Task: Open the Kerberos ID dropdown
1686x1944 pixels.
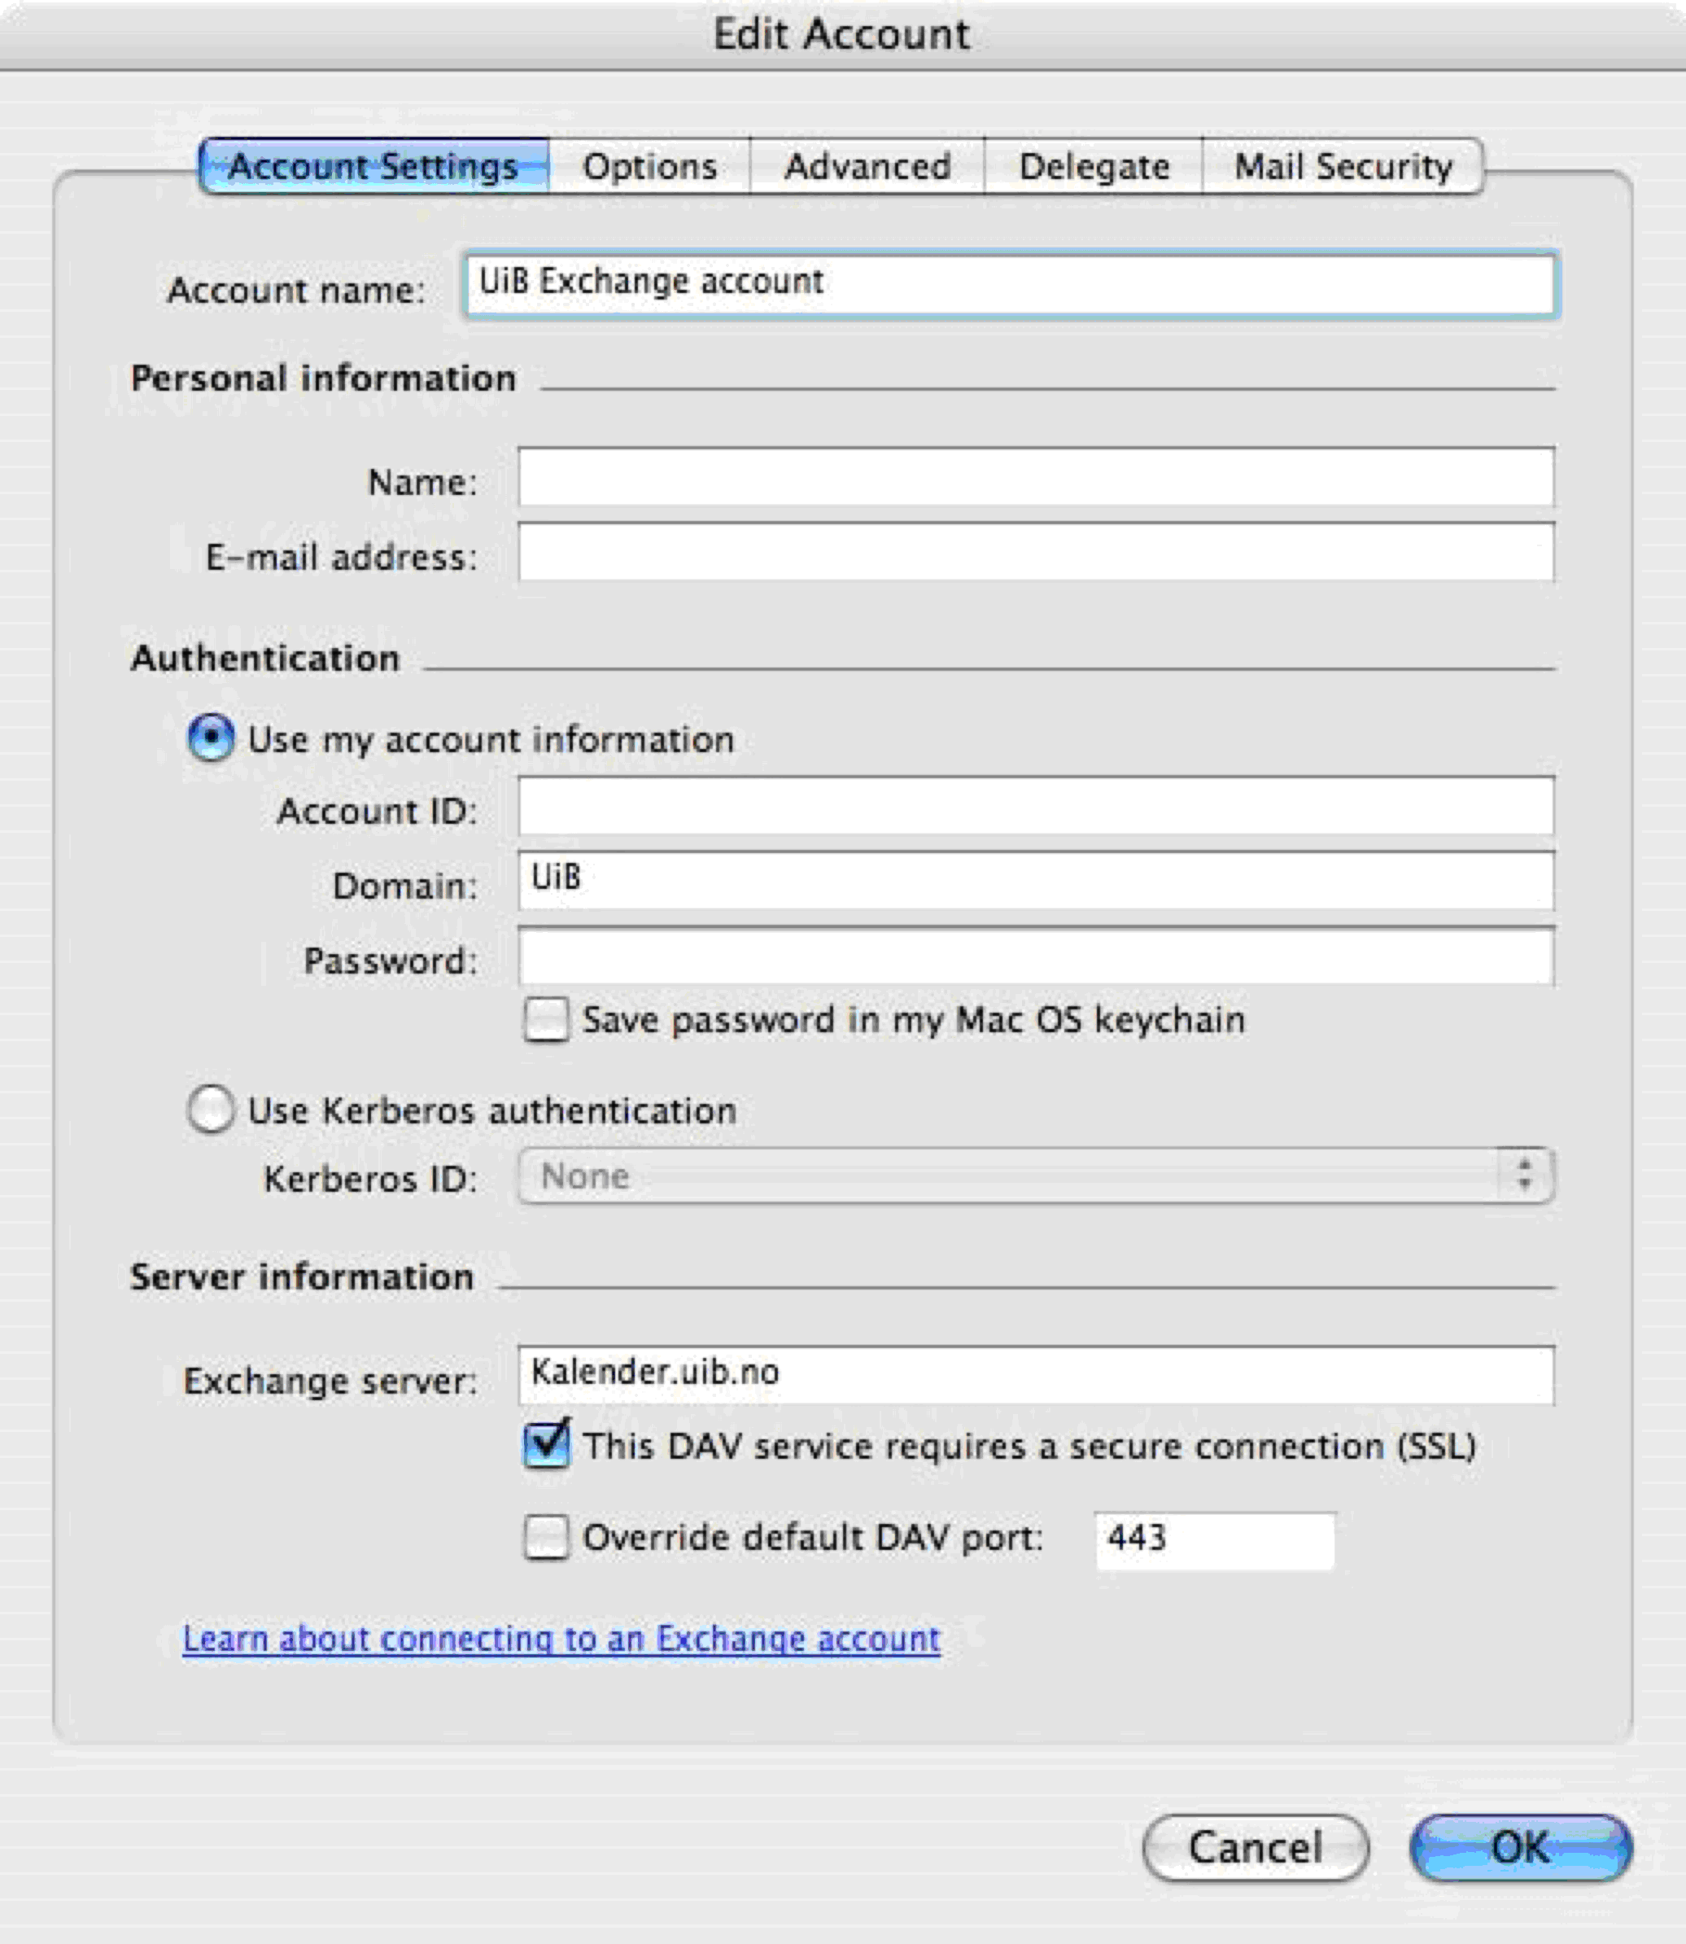Action: (x=1035, y=1176)
